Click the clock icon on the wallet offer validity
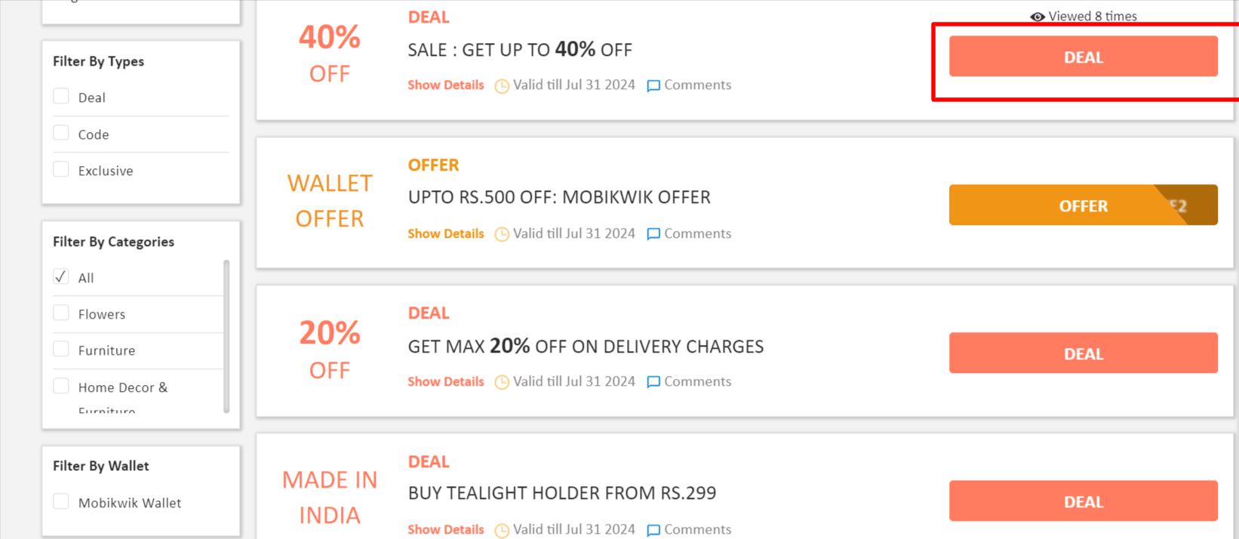 (501, 234)
